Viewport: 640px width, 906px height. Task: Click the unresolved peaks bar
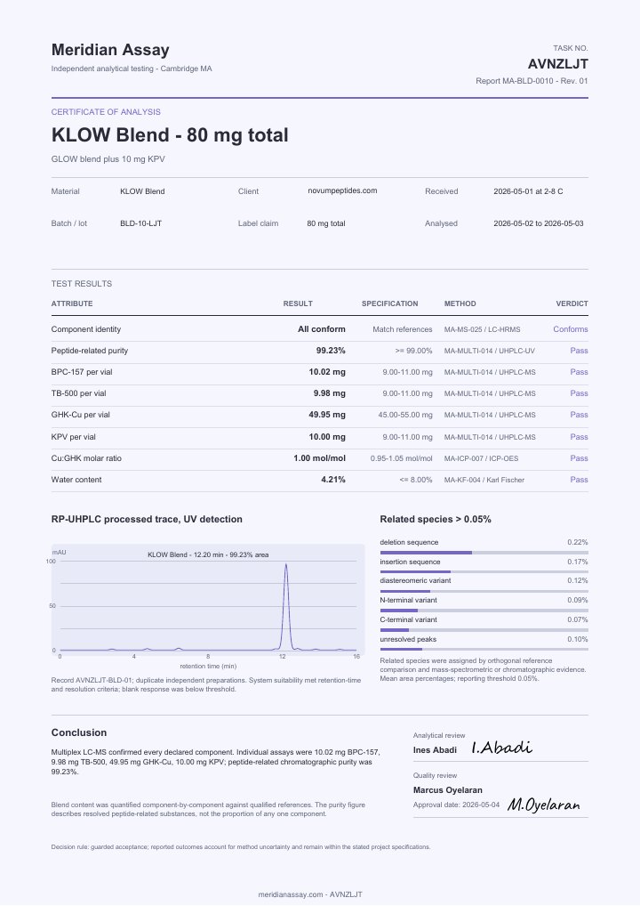pyautogui.click(x=484, y=650)
